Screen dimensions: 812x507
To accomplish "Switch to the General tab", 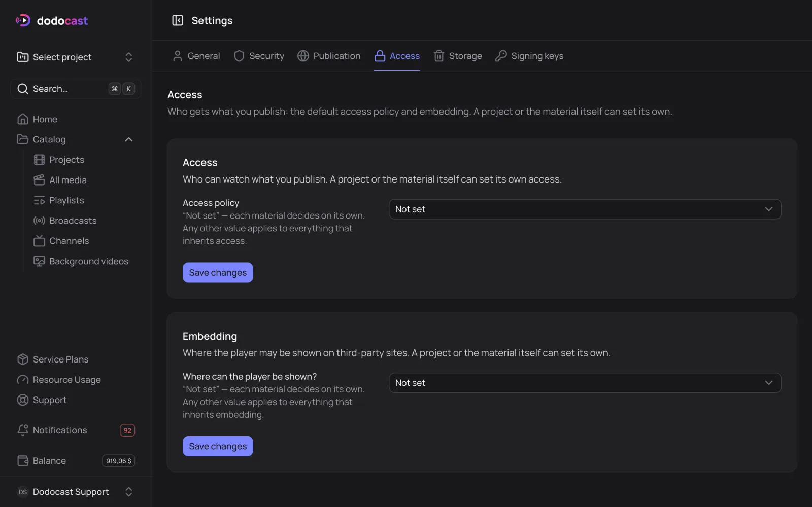I will pos(196,56).
